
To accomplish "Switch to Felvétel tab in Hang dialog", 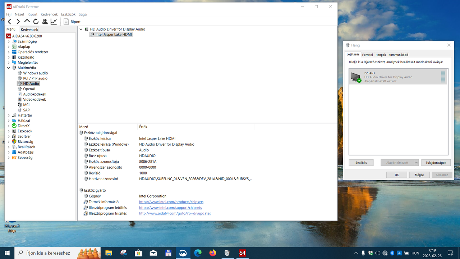I will point(367,55).
